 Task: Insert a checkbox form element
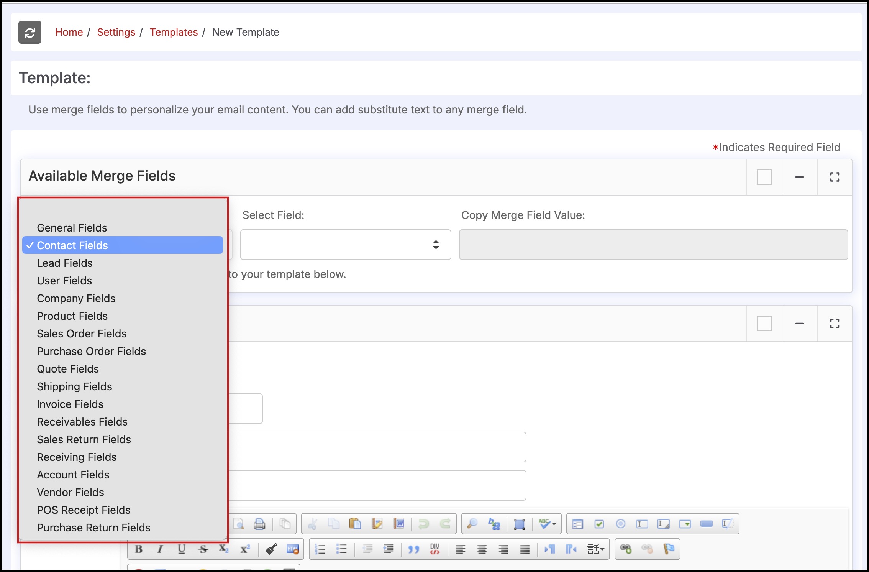point(599,524)
